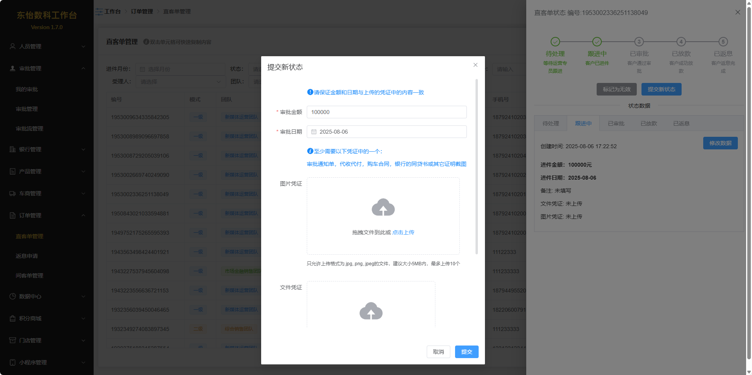
Task: Open the 受理人 dropdown selector
Action: click(x=181, y=82)
